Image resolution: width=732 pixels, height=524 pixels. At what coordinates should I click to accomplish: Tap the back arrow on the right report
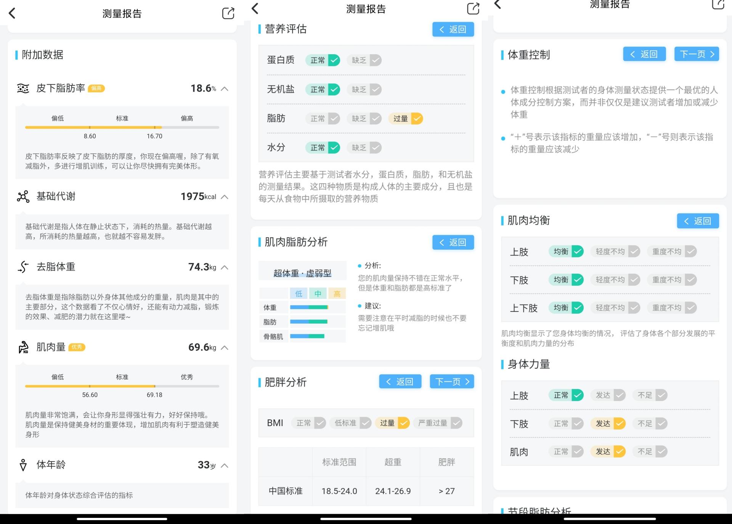point(497,4)
